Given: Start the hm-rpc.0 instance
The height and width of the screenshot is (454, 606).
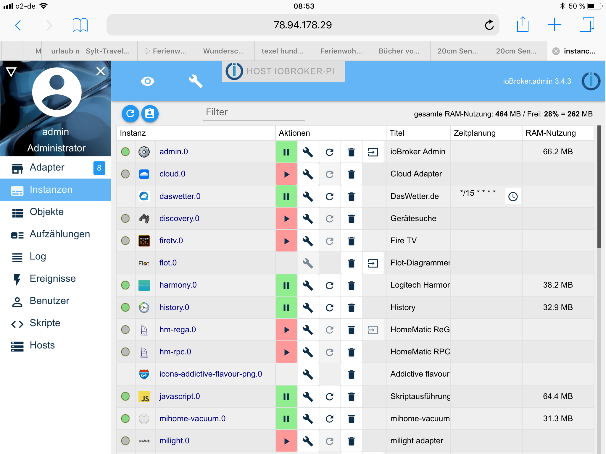Looking at the screenshot, I should pos(286,352).
